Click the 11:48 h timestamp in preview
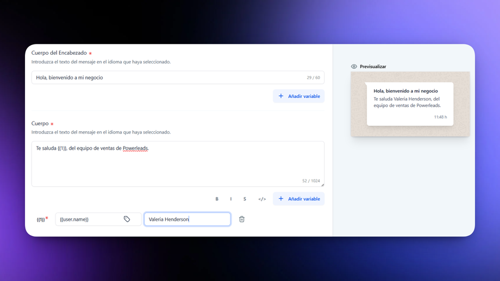Image resolution: width=500 pixels, height=281 pixels. click(x=440, y=117)
